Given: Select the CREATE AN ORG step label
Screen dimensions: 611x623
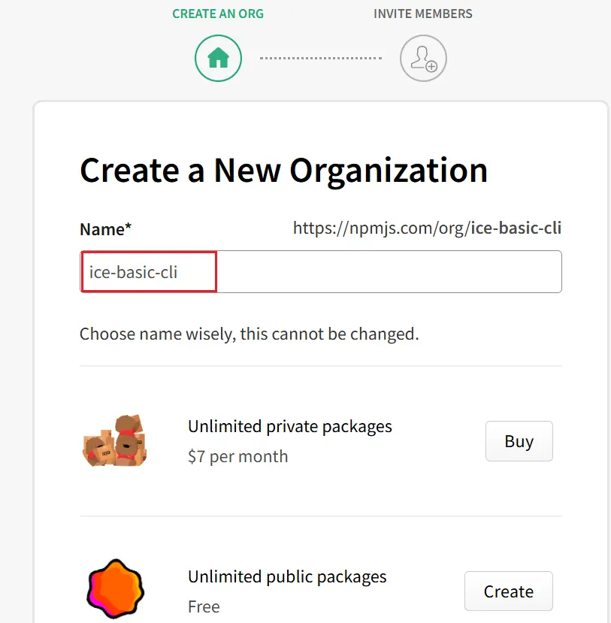Looking at the screenshot, I should (x=218, y=14).
